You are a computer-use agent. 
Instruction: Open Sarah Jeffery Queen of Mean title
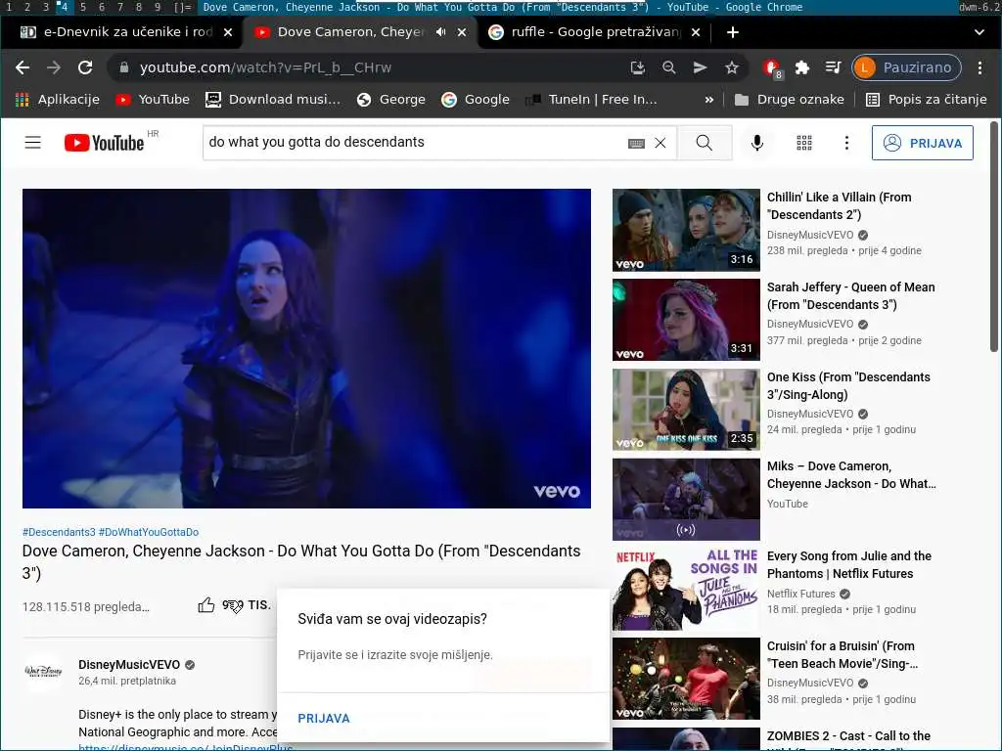click(x=850, y=295)
